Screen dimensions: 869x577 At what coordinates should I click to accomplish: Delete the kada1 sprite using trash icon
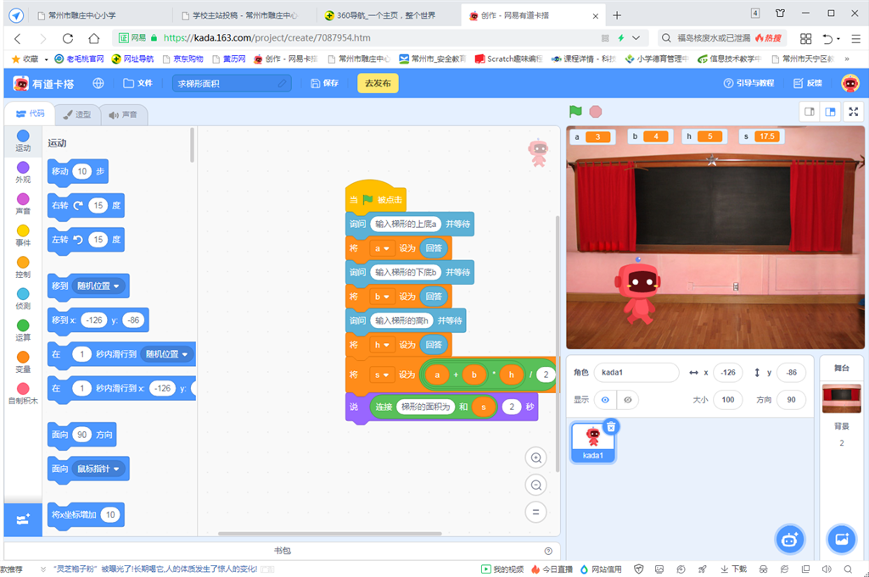[x=610, y=426]
